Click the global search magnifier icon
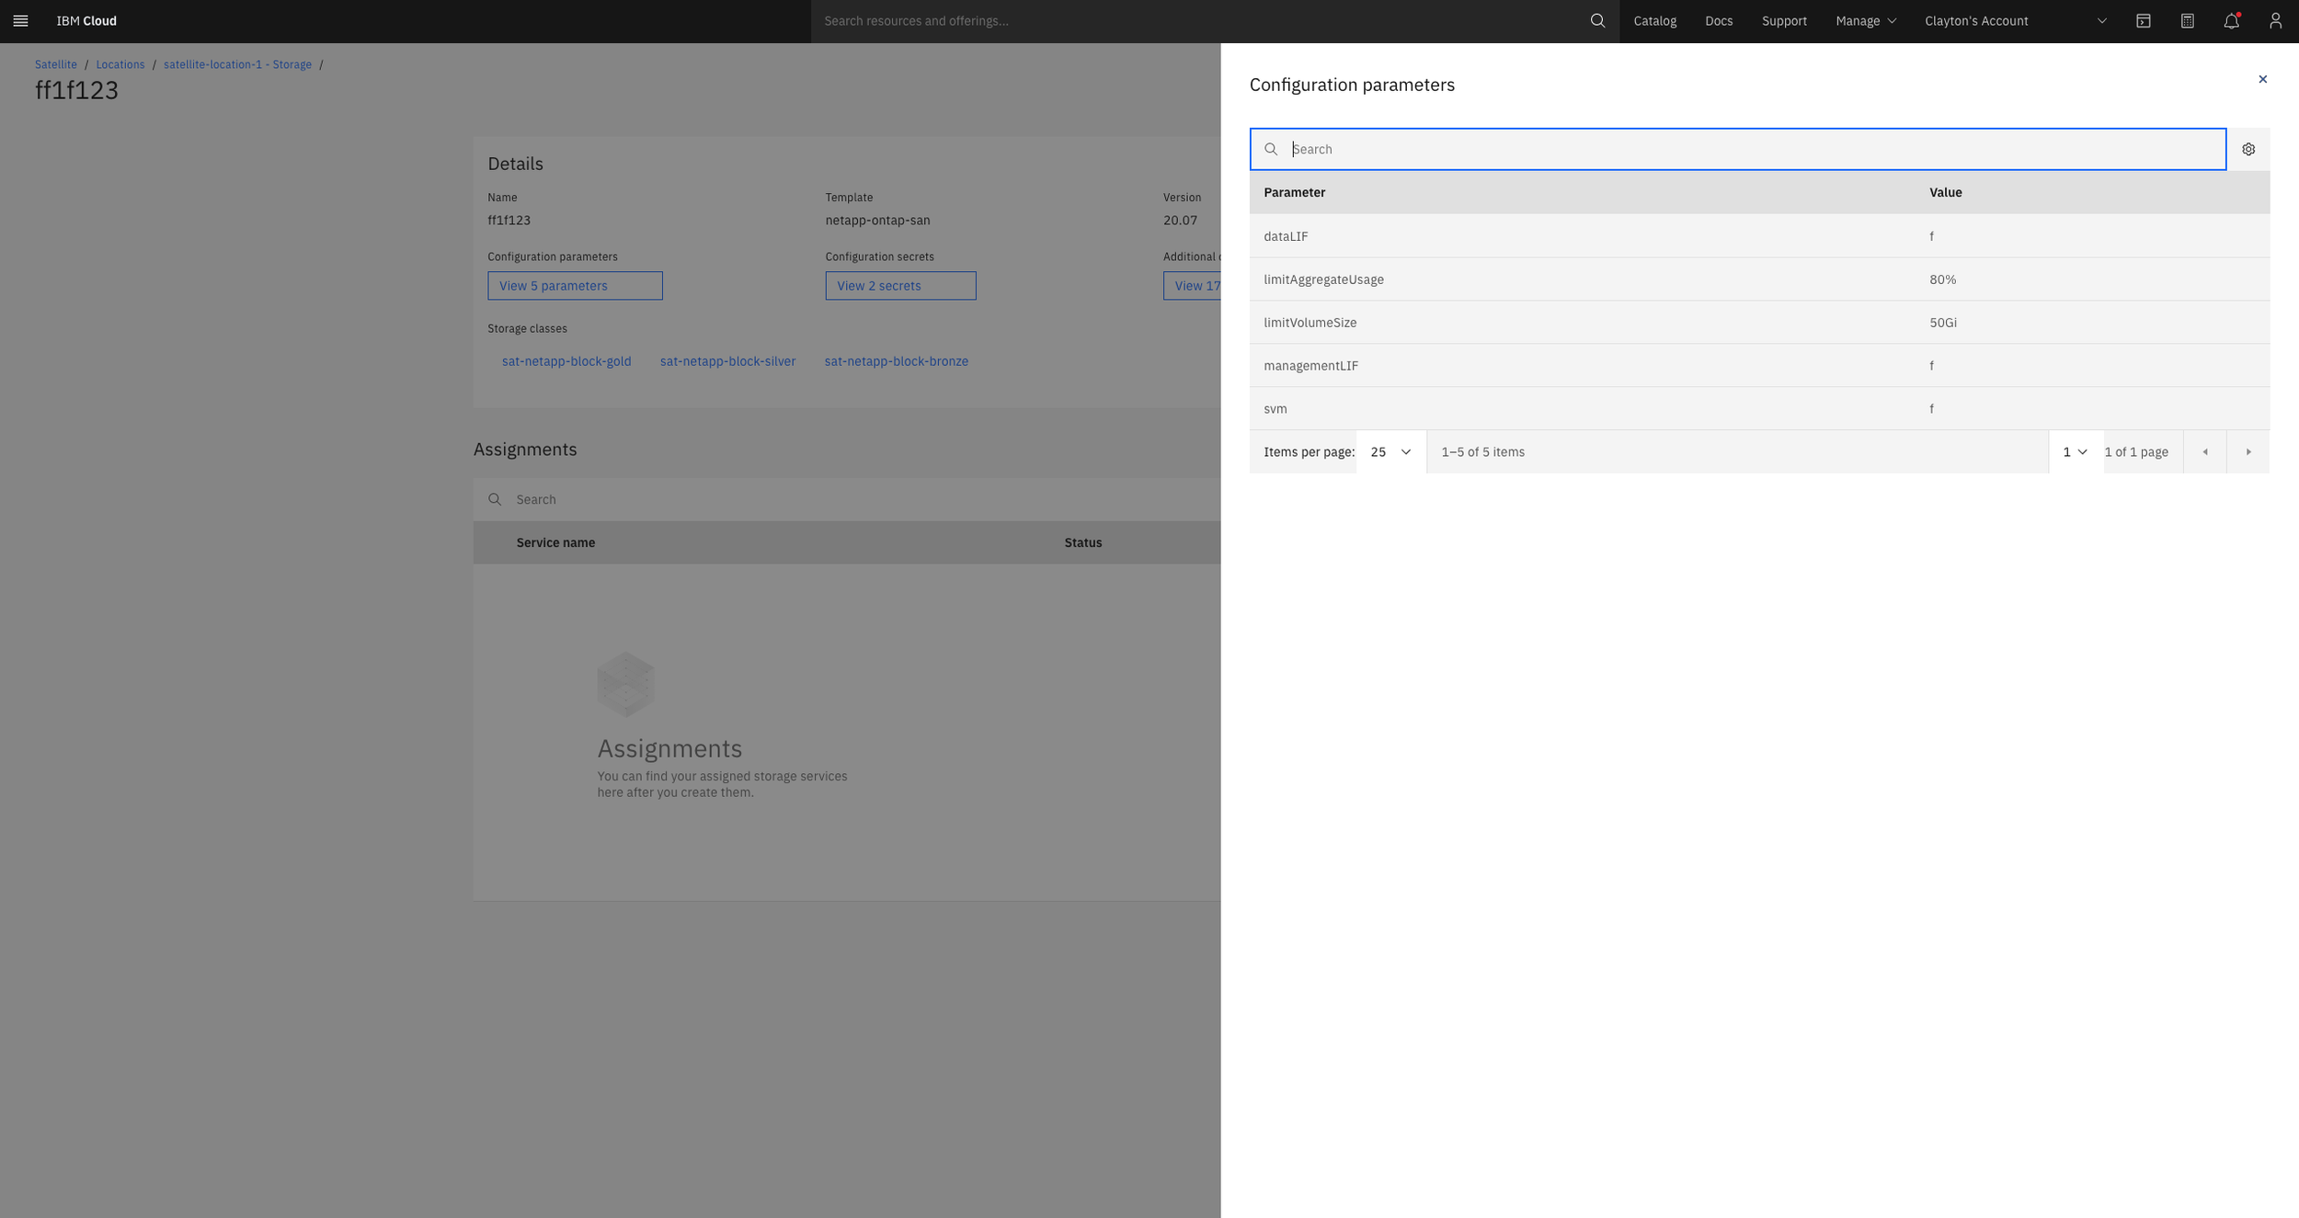This screenshot has height=1218, width=2299. pos(1597,21)
